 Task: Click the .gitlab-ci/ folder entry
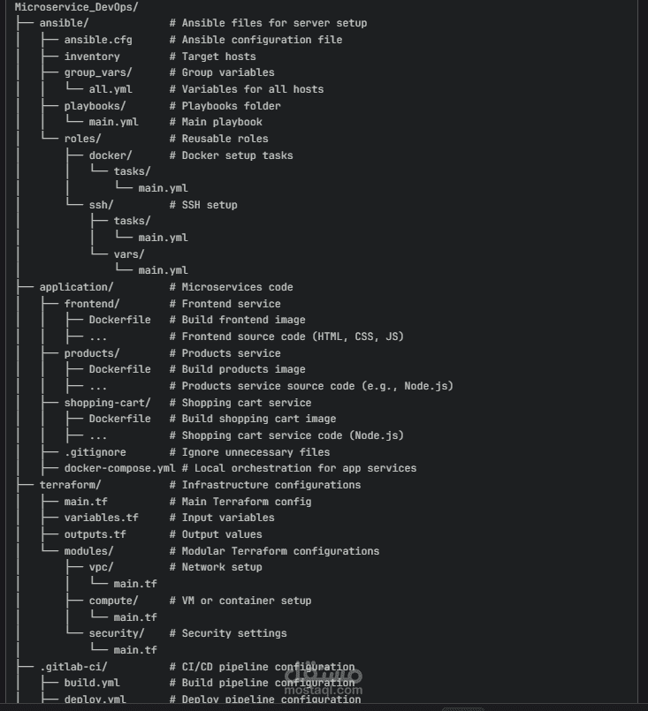click(x=73, y=667)
